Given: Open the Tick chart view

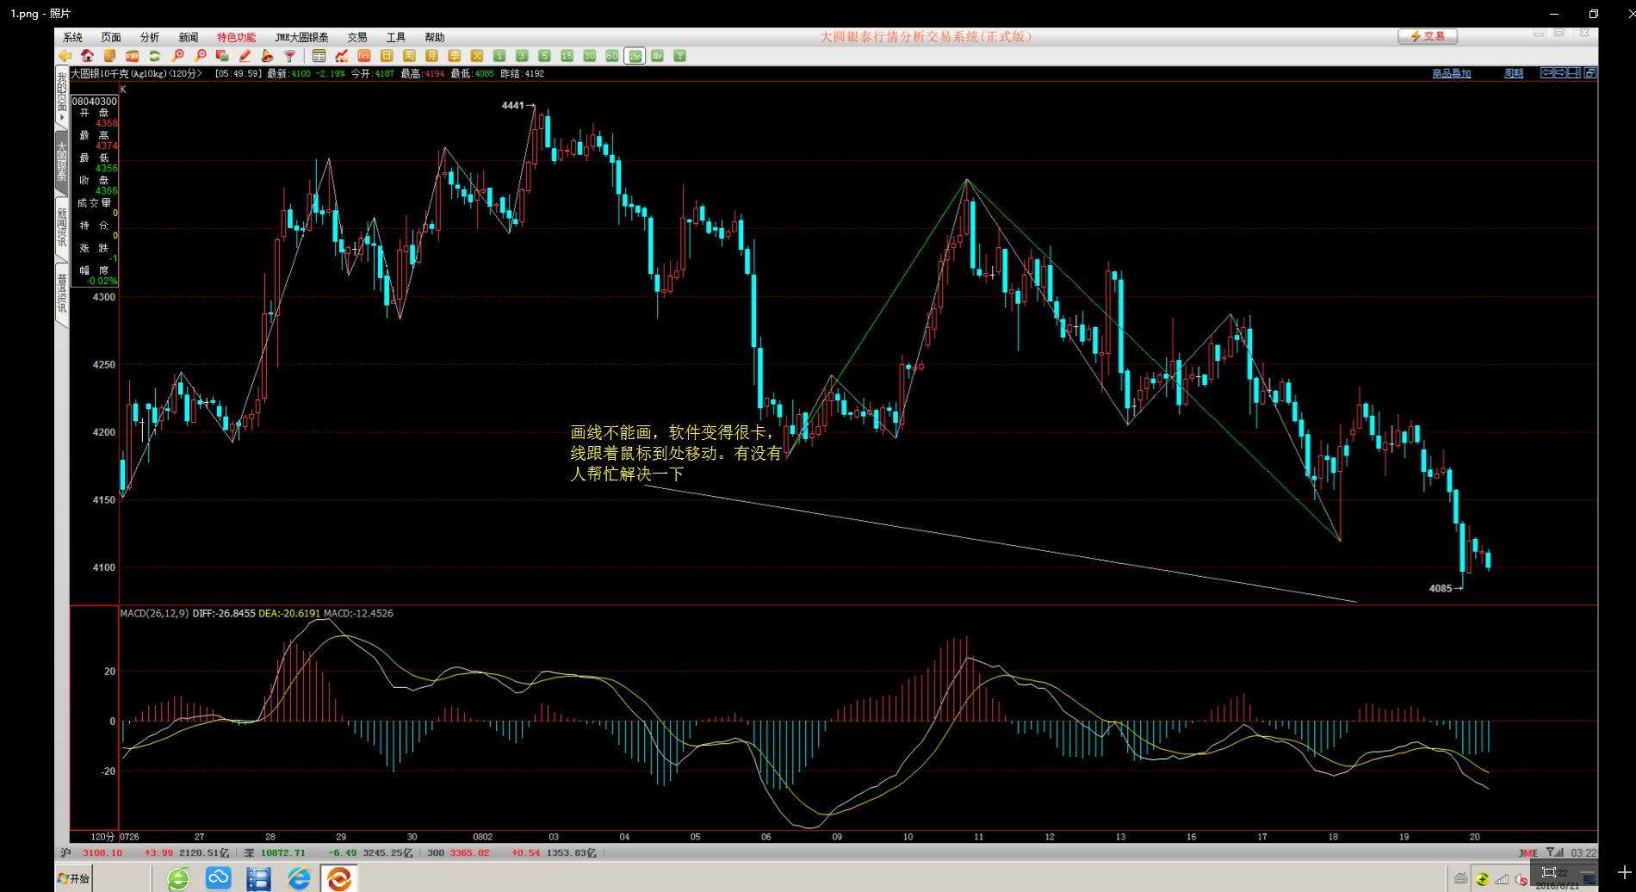Looking at the screenshot, I should [x=364, y=56].
